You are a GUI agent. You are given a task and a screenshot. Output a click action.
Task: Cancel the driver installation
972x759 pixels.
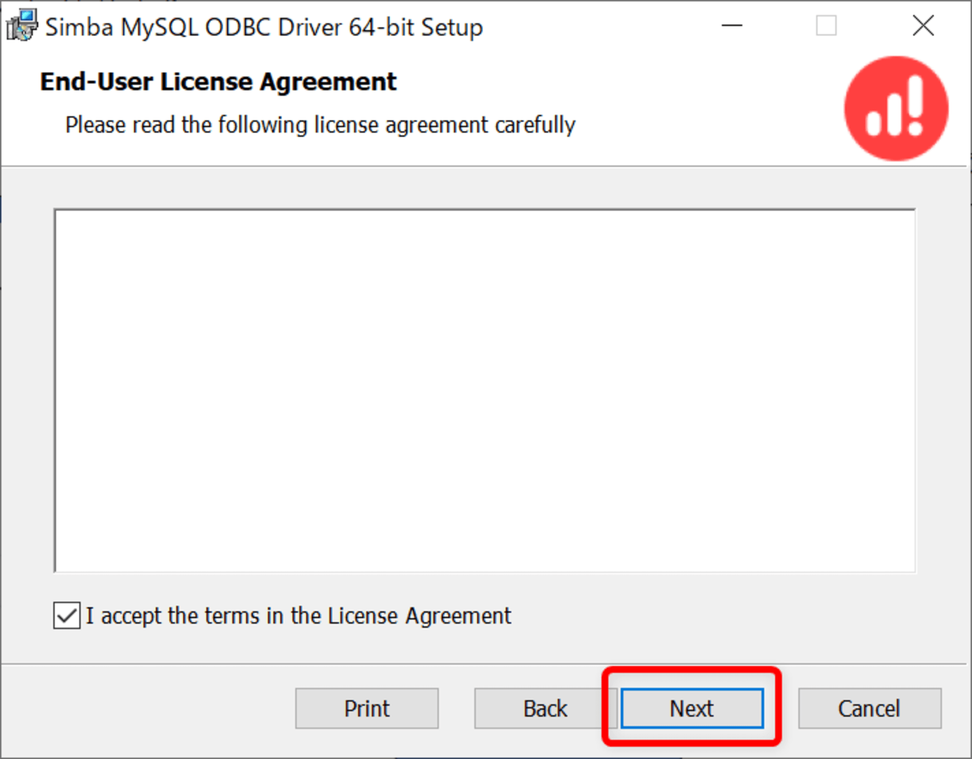point(869,708)
